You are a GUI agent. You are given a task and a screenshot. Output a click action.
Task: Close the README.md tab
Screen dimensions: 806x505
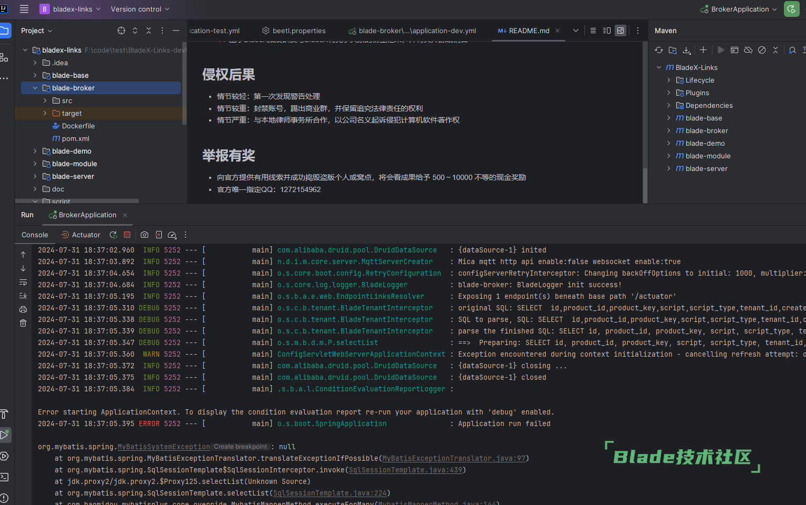(x=557, y=31)
